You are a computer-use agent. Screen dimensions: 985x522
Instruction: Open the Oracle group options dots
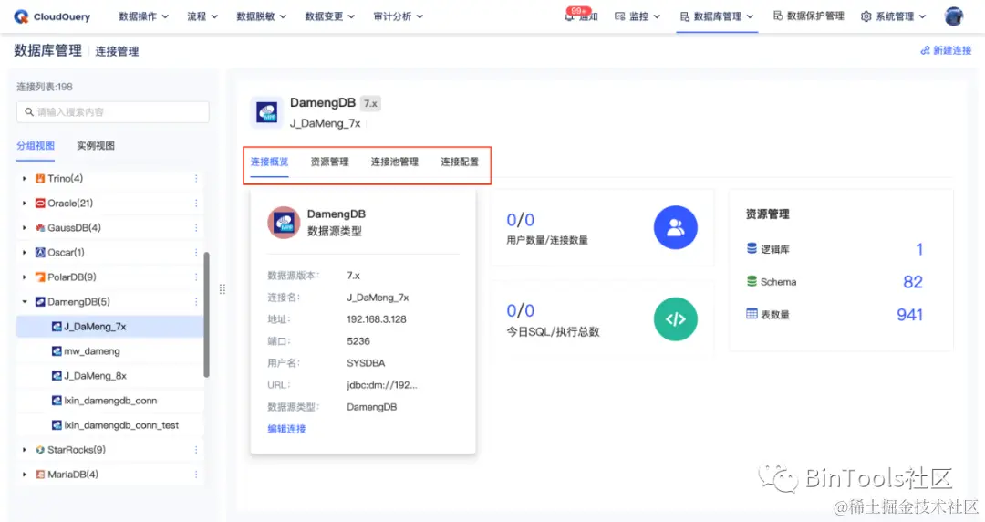tap(196, 204)
